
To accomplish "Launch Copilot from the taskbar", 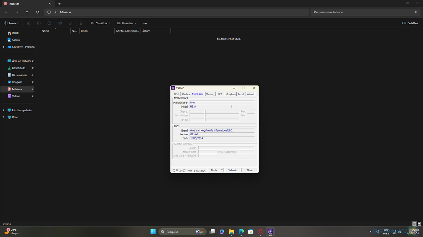I will [222, 232].
